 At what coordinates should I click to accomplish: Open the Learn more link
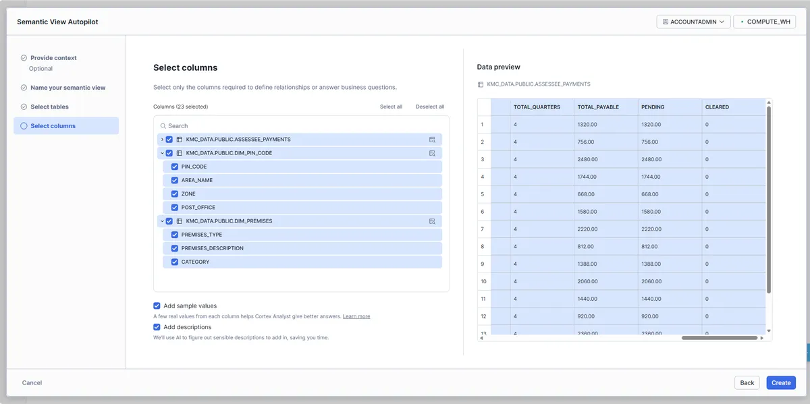pyautogui.click(x=356, y=316)
